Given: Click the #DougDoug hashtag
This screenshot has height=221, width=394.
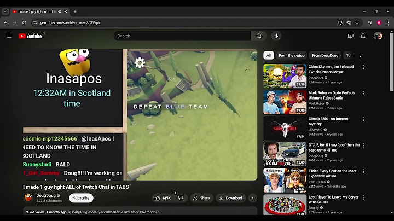Looking at the screenshot, I should [78, 212].
